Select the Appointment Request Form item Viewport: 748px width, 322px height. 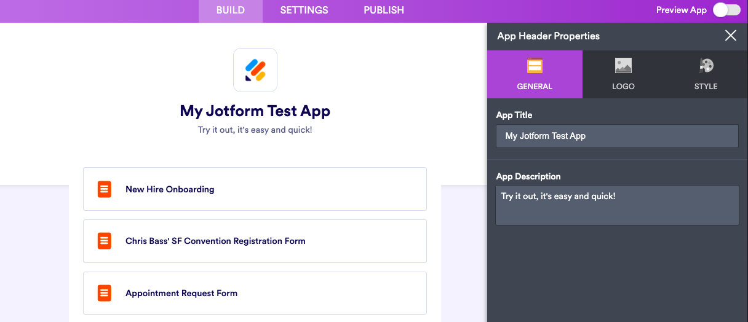pos(255,293)
